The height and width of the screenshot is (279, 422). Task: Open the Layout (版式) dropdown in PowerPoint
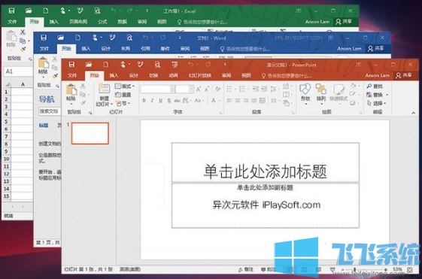click(124, 86)
